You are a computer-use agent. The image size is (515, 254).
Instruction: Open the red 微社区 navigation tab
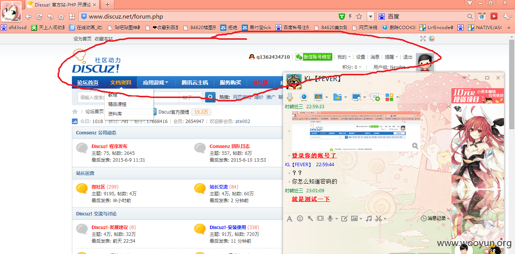point(260,83)
